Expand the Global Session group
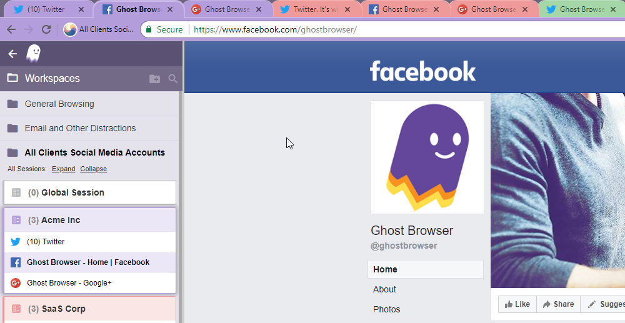The image size is (625, 323). [x=89, y=192]
